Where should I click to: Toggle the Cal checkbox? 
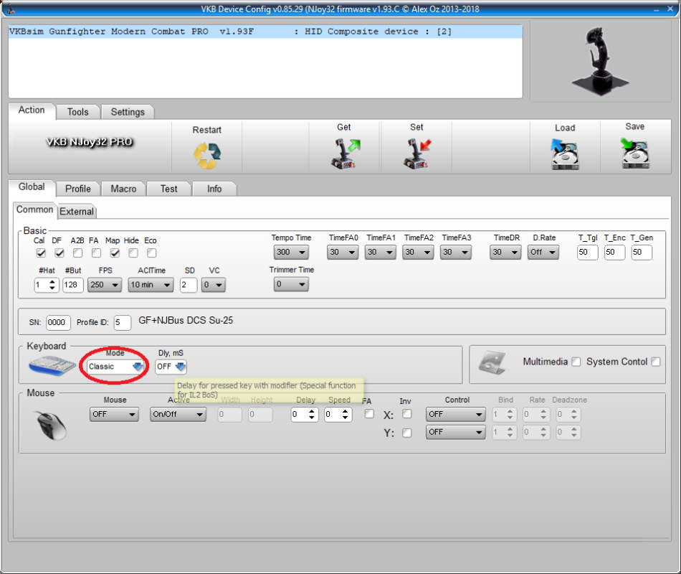point(41,253)
